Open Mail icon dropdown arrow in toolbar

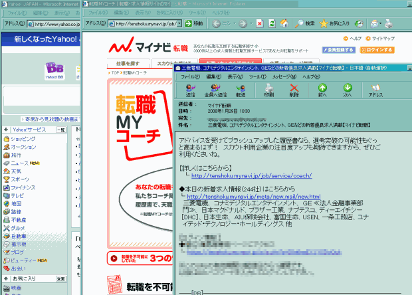tap(380, 24)
